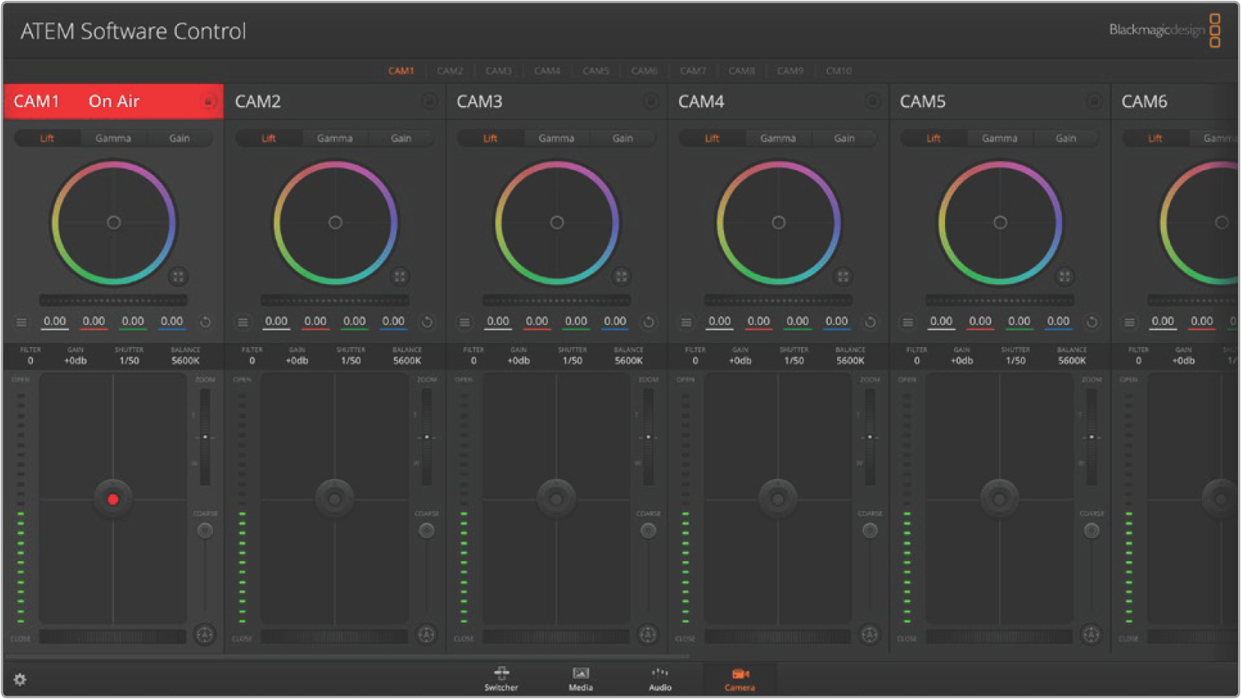Select CAM2 in top camera selector

450,70
